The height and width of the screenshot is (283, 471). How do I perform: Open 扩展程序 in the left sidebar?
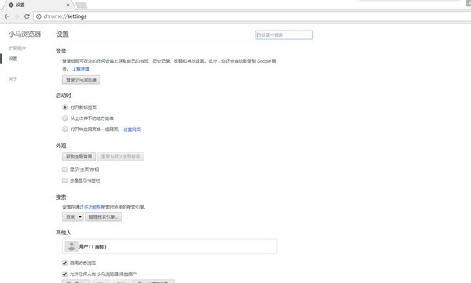17,49
